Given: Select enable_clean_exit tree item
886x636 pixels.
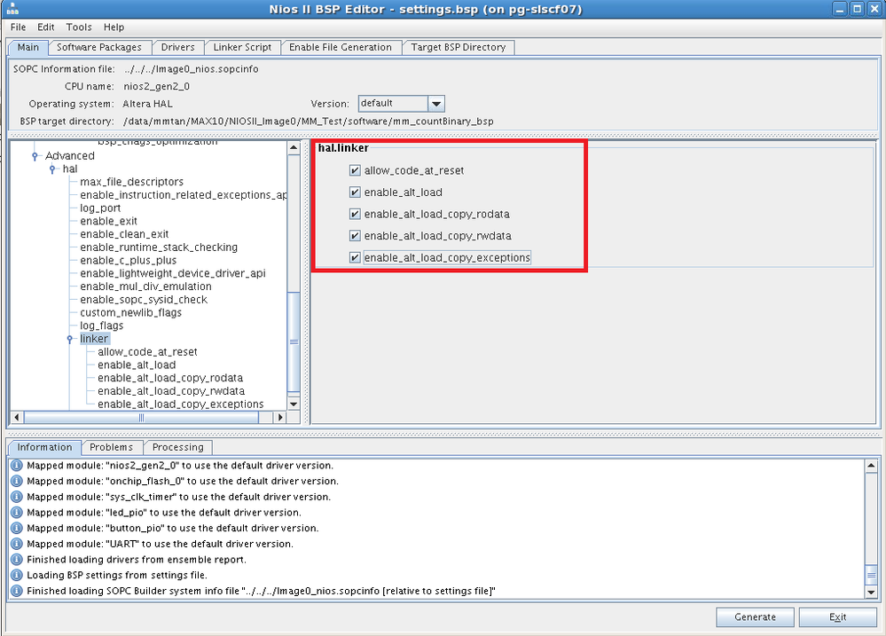Looking at the screenshot, I should [x=124, y=234].
